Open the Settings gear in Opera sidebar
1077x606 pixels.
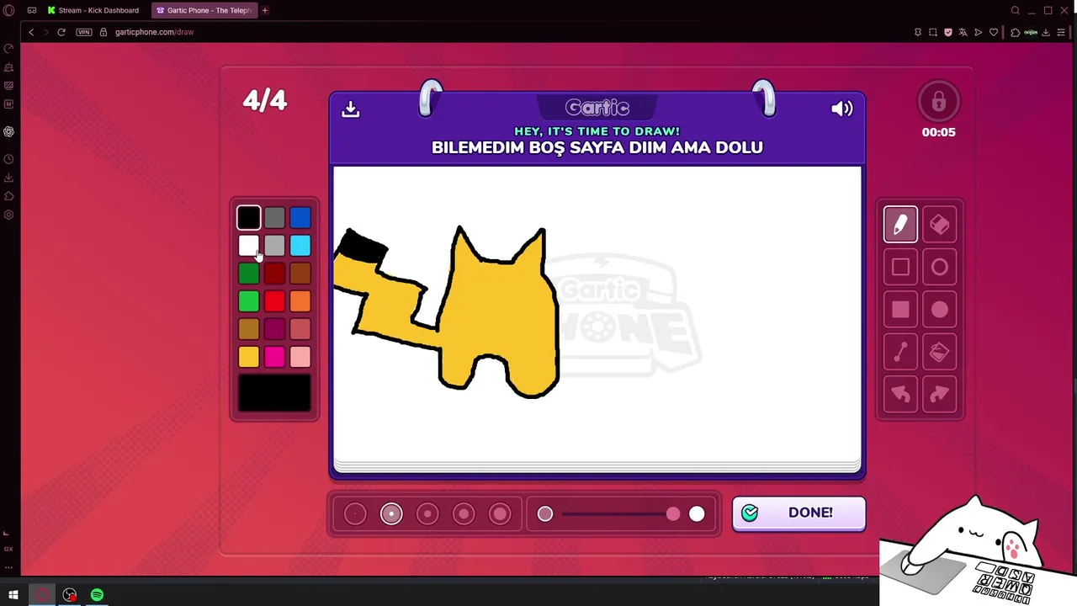[8, 215]
